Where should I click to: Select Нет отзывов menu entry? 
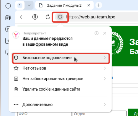(x=60, y=68)
